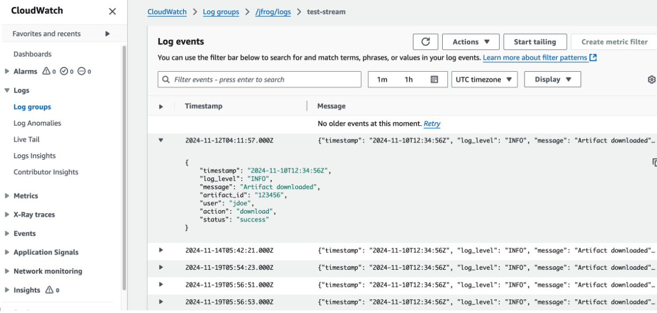Click the Retry link for older events
The image size is (657, 313).
(431, 123)
